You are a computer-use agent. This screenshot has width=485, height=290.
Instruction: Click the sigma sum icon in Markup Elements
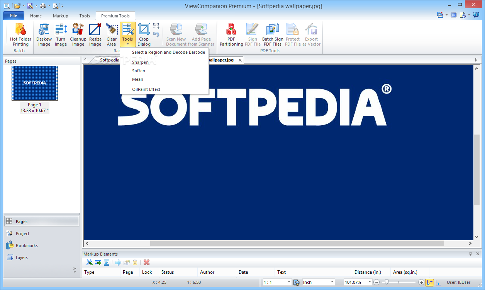pyautogui.click(x=107, y=263)
